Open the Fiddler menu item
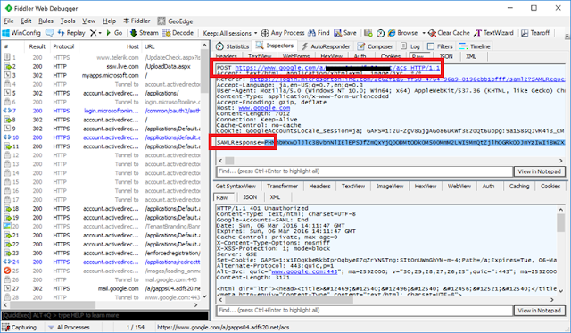Image resolution: width=571 pixels, height=333 pixels. (137, 21)
